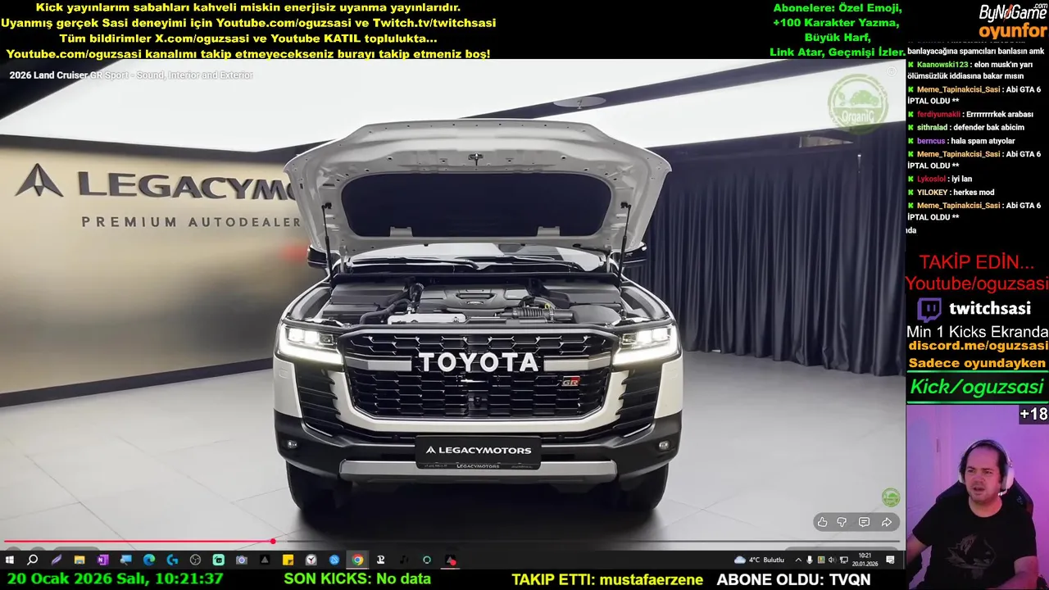Like the video with thumbs-up icon
Image resolution: width=1049 pixels, height=590 pixels.
(x=822, y=522)
